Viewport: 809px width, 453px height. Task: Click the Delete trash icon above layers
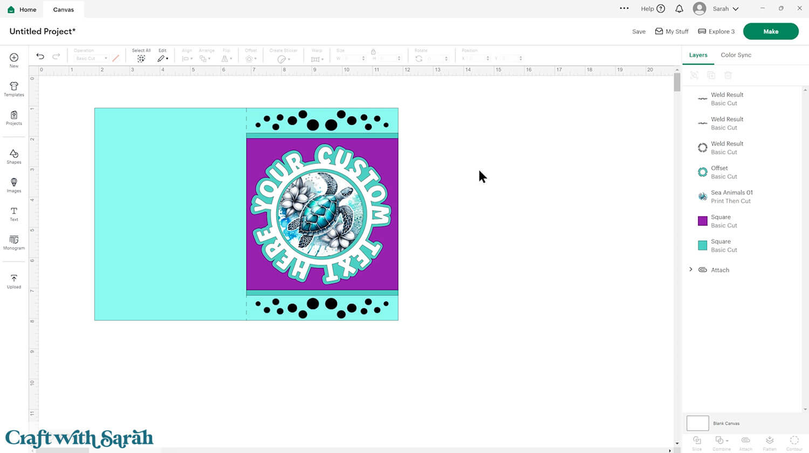pyautogui.click(x=728, y=75)
